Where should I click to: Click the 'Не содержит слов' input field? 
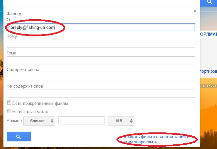[x=101, y=94]
